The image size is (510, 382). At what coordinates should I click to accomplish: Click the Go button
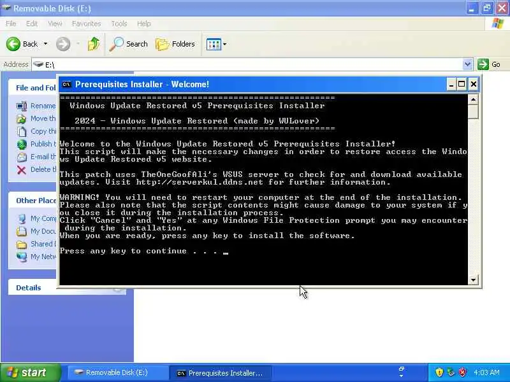489,64
